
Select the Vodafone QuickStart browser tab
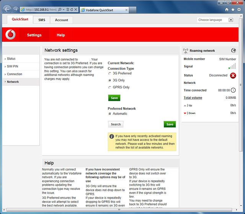[104, 10]
